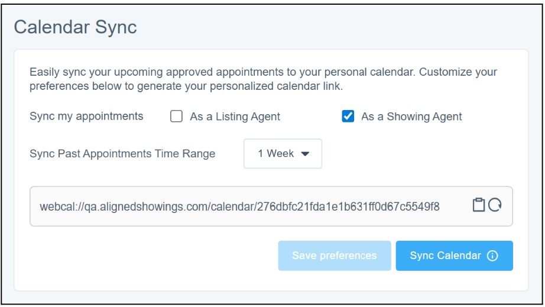Click the Sync Calendar button

[x=454, y=256]
